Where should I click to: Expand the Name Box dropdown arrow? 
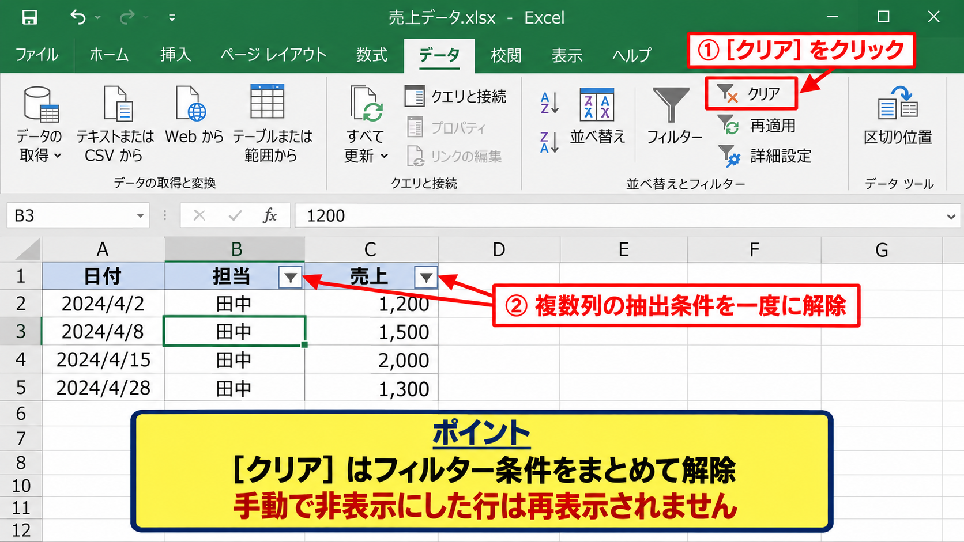pos(140,216)
